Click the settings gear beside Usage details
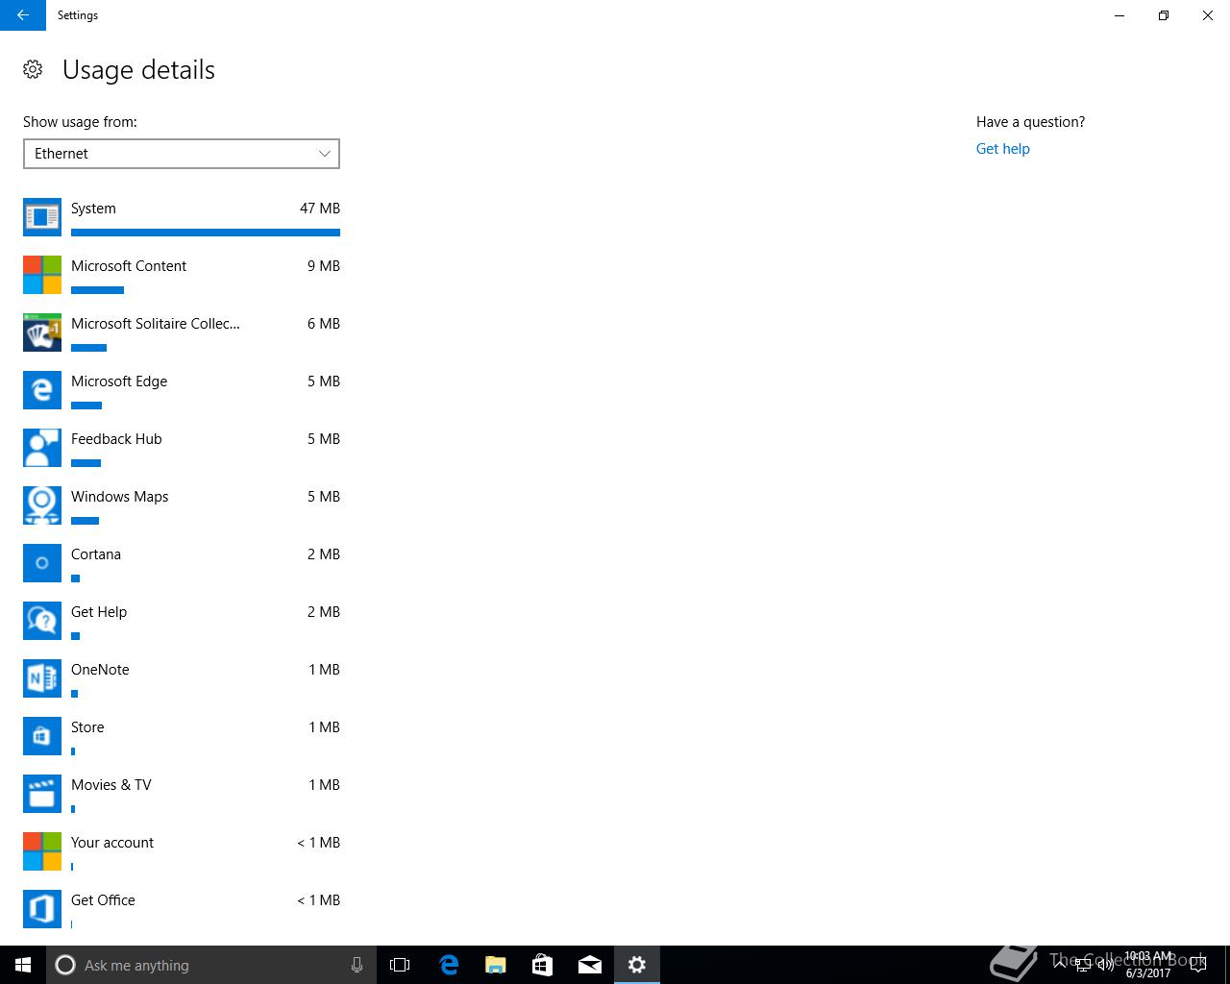Viewport: 1230px width, 984px height. 33,69
